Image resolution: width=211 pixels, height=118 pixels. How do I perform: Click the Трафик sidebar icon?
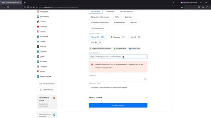click(38, 51)
